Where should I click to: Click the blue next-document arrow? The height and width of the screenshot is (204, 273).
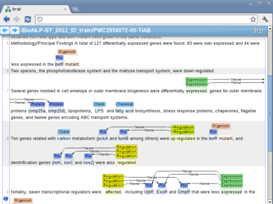tap(14, 30)
